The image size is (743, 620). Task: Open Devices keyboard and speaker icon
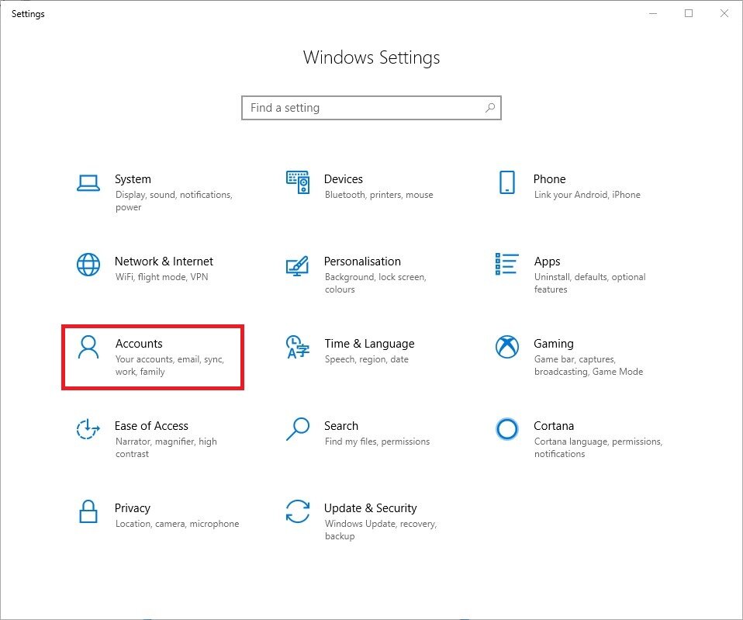[298, 182]
